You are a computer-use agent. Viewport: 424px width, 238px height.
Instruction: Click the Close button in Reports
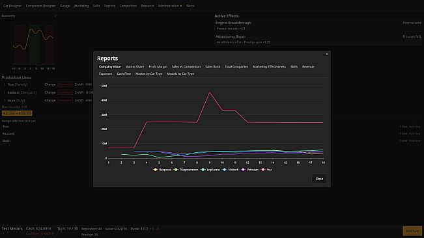319,179
